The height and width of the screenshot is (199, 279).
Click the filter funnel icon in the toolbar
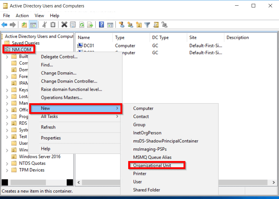click(x=147, y=25)
